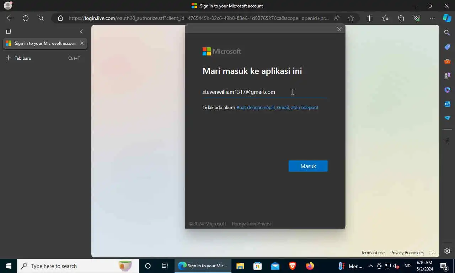Open the address bar search icon

tap(41, 18)
